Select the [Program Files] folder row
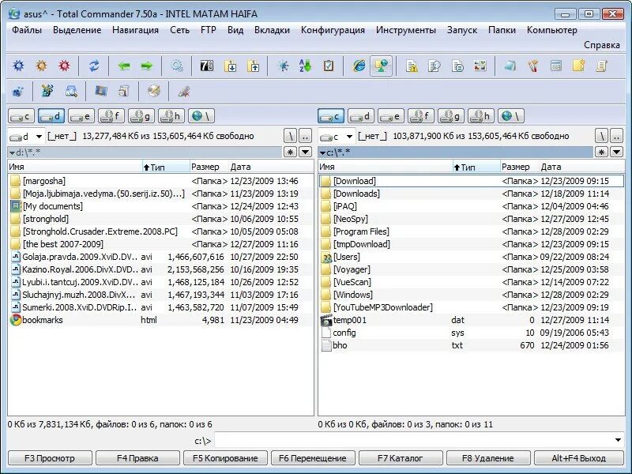 [471, 231]
